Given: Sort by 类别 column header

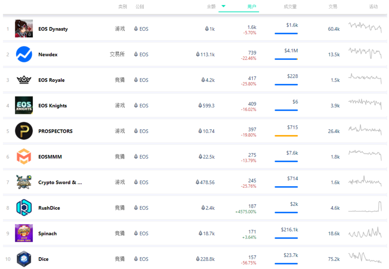Looking at the screenshot, I should point(123,6).
